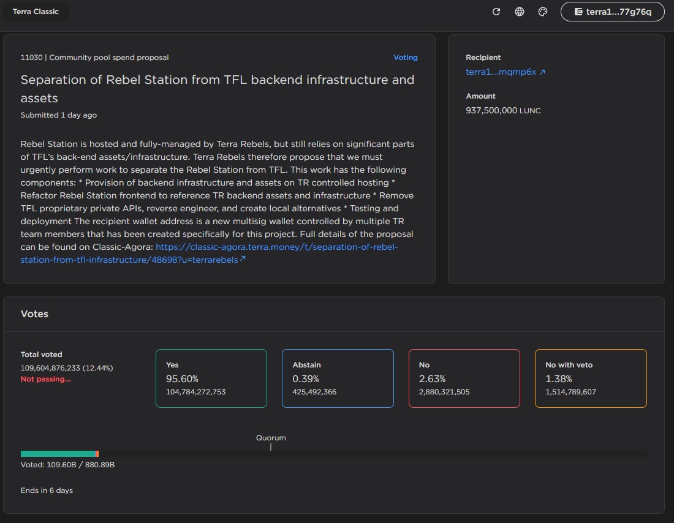
Task: Click the 'Submitted 1 day ago' text
Action: point(58,115)
